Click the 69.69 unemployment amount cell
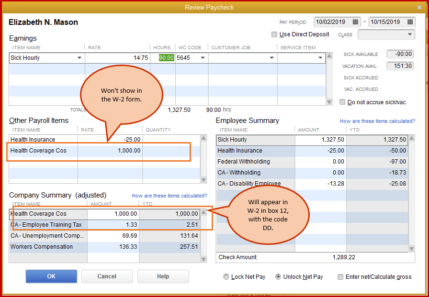The width and height of the screenshot is (429, 297). click(113, 236)
